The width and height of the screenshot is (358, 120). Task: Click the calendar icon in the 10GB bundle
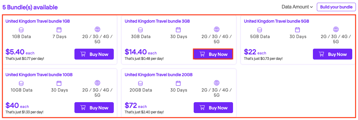[59, 83]
